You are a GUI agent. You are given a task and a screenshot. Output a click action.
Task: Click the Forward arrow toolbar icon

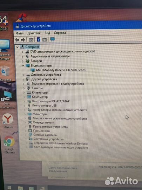tap(23, 40)
